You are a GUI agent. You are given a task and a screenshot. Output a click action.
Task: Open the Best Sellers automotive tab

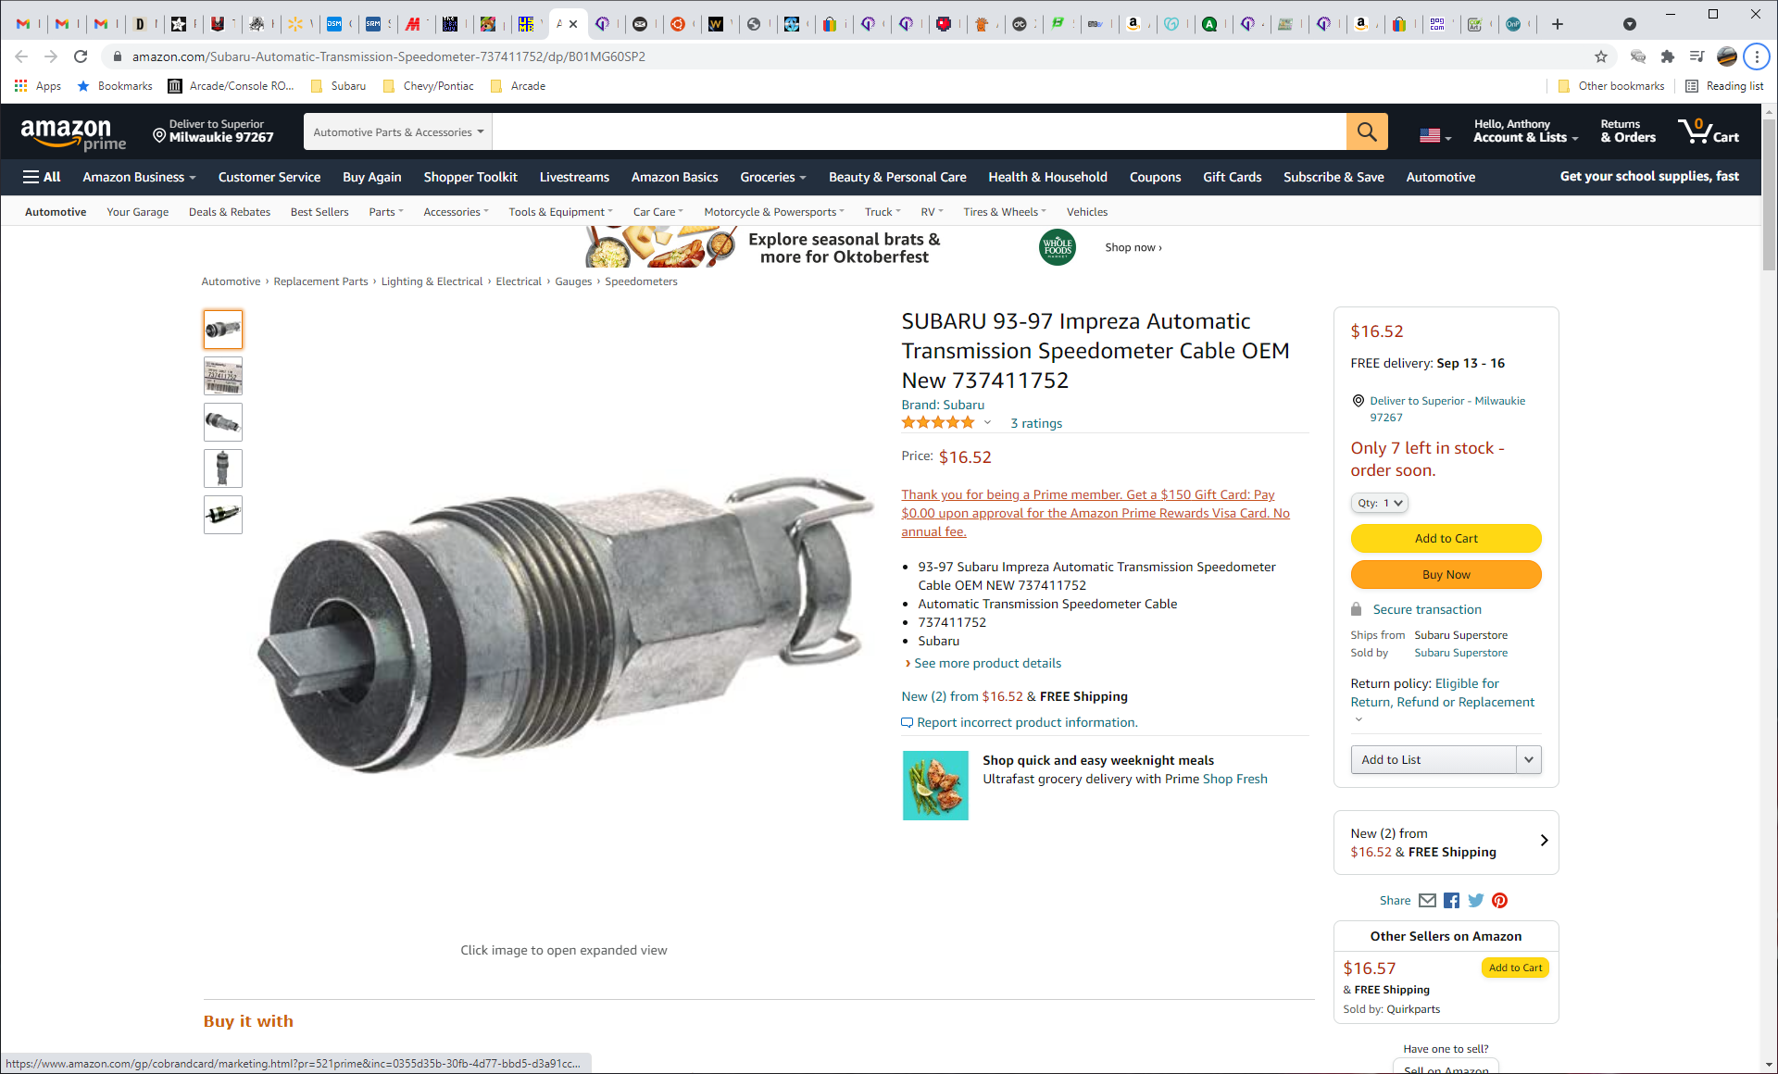319,212
